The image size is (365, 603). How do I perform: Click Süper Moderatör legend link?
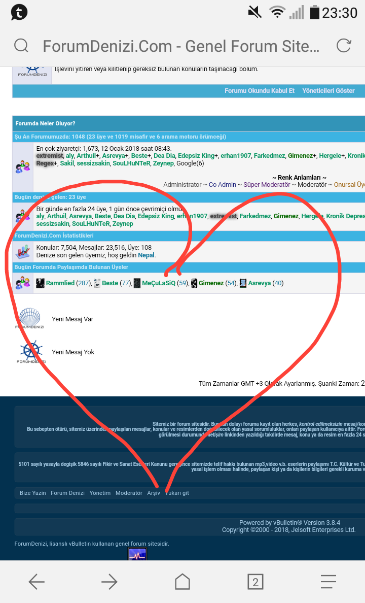click(267, 185)
